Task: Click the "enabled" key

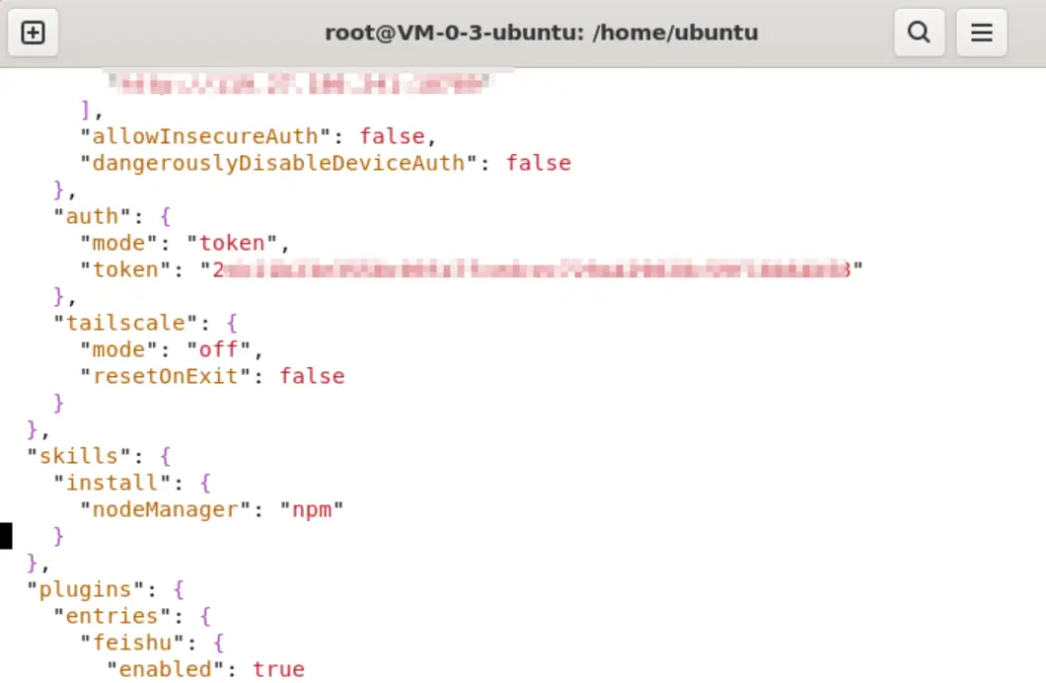Action: click(x=166, y=669)
